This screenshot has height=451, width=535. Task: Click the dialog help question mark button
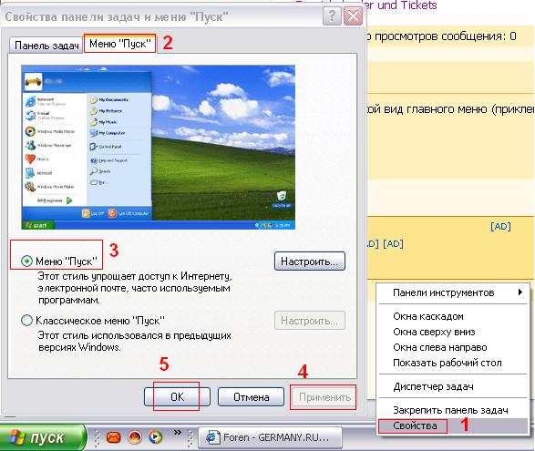tap(332, 16)
